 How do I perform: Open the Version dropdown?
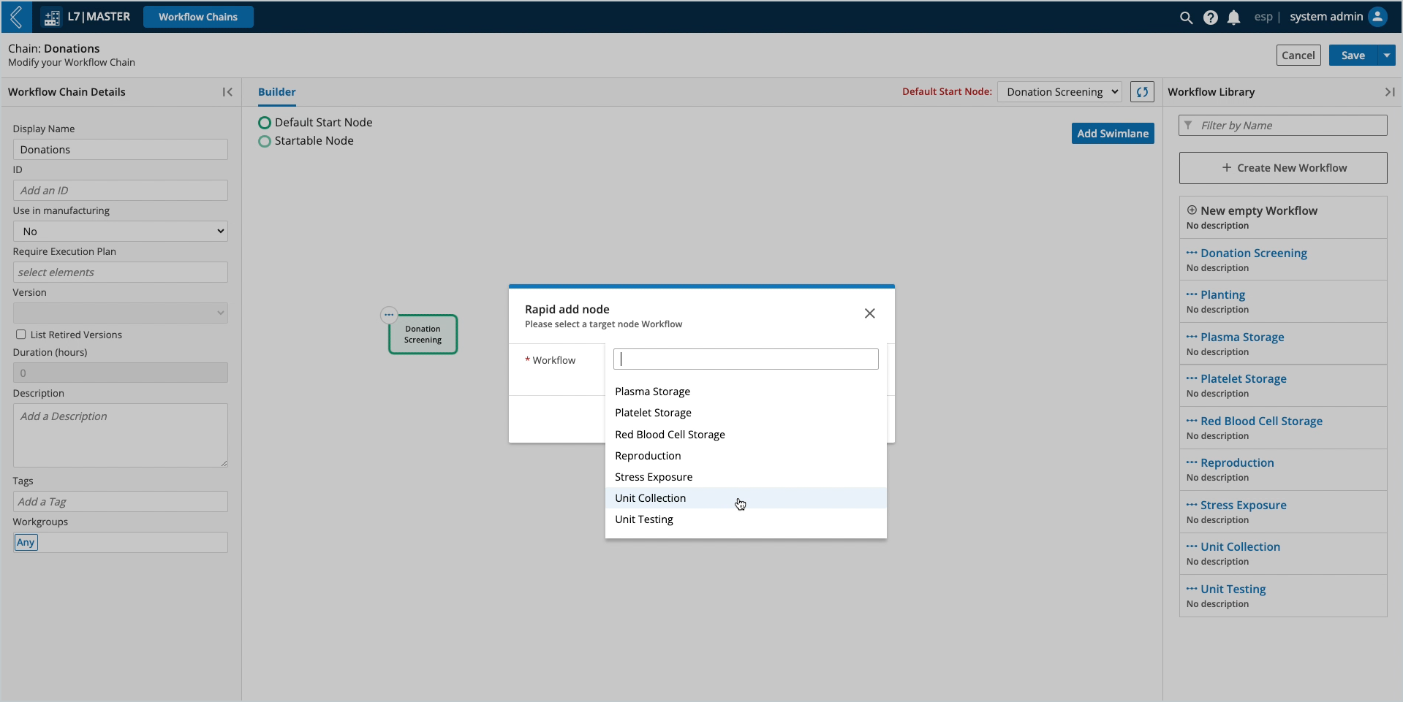coord(120,313)
